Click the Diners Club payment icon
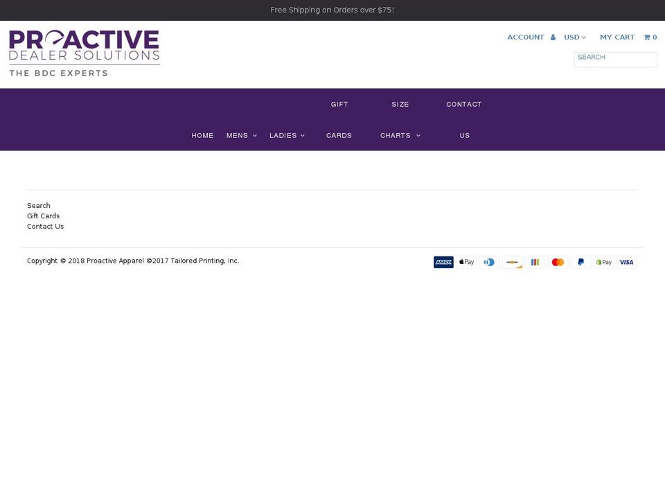Image resolution: width=665 pixels, height=499 pixels. (490, 262)
